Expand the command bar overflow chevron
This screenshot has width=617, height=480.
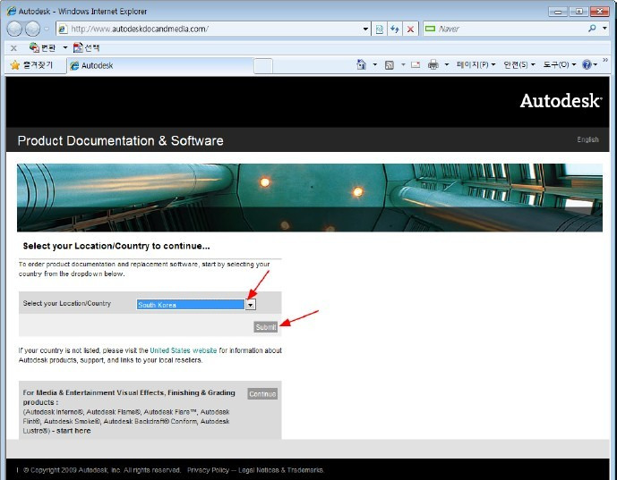pyautogui.click(x=605, y=60)
